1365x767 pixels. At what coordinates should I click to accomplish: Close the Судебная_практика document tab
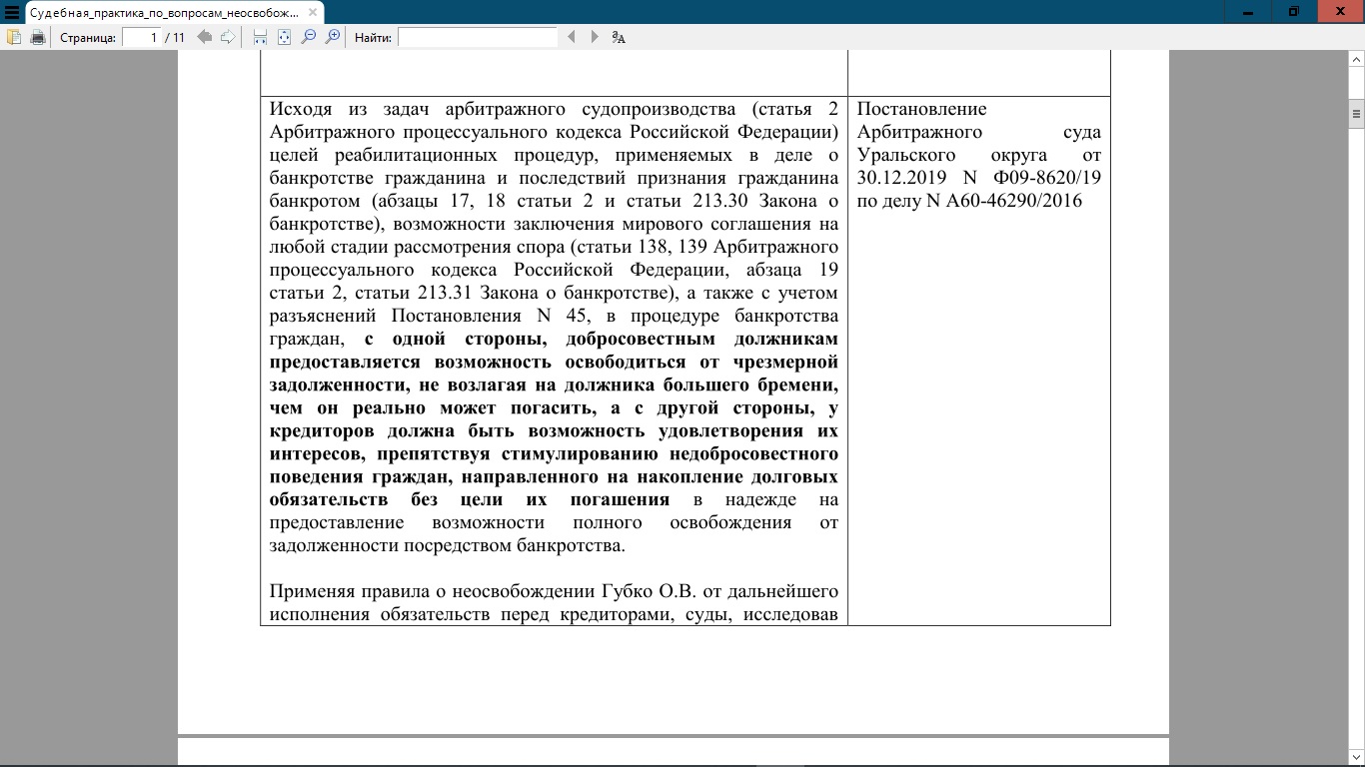[x=313, y=12]
